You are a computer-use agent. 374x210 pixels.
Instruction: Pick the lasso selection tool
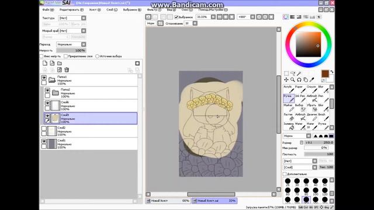coord(293,73)
